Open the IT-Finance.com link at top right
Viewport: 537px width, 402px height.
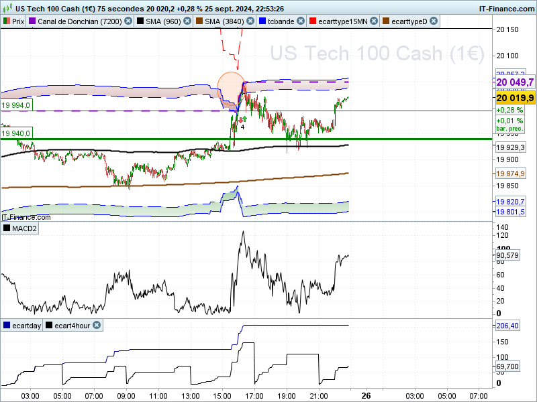507,9
